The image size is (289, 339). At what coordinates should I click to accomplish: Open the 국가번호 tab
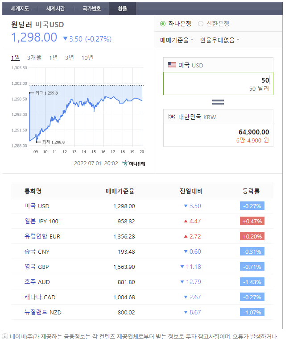coord(92,8)
